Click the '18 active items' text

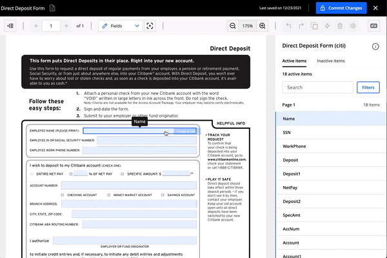click(x=297, y=74)
